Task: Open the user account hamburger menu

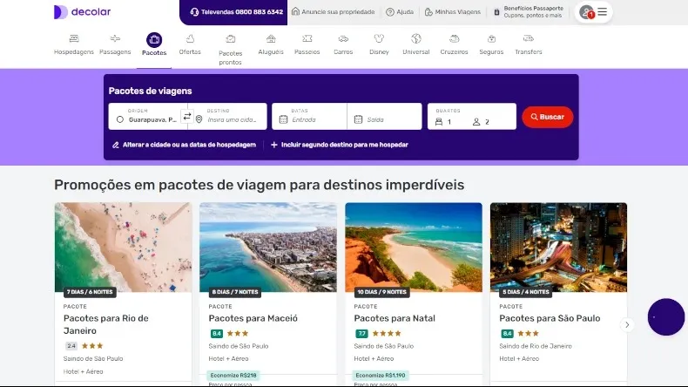Action: (603, 12)
